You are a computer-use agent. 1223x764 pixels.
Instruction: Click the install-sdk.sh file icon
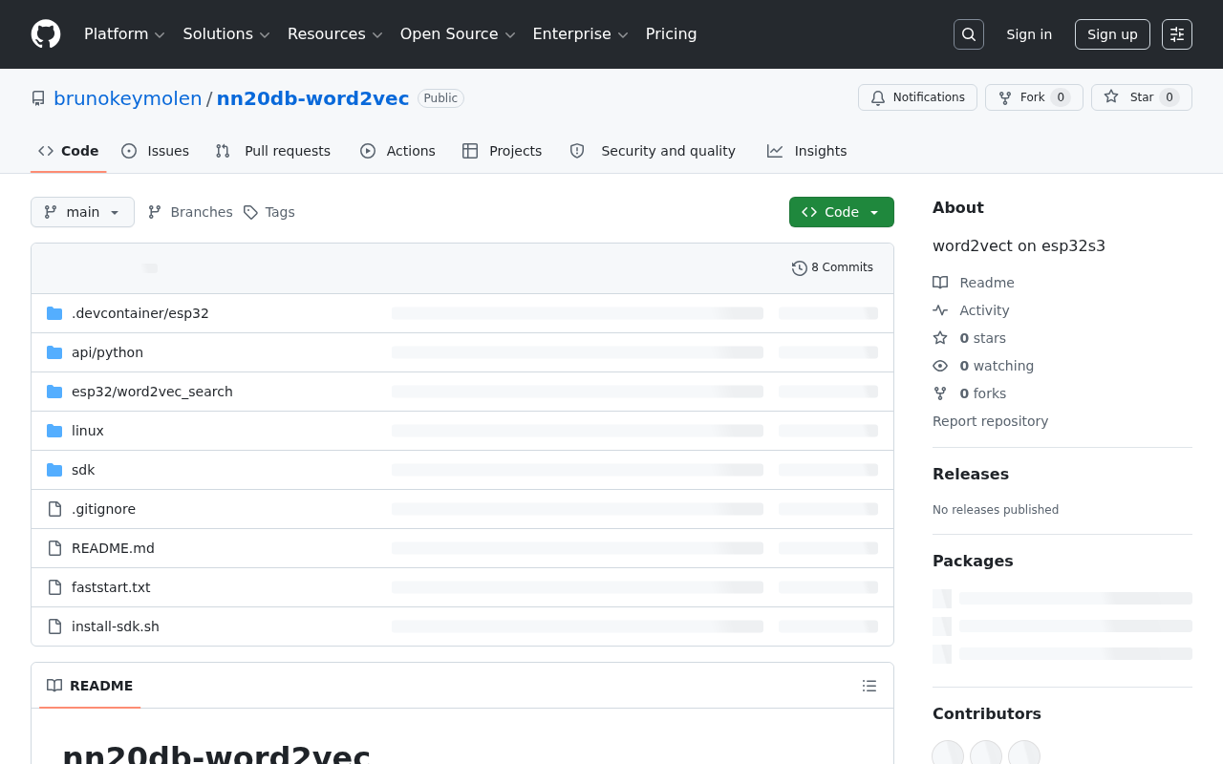pos(54,626)
